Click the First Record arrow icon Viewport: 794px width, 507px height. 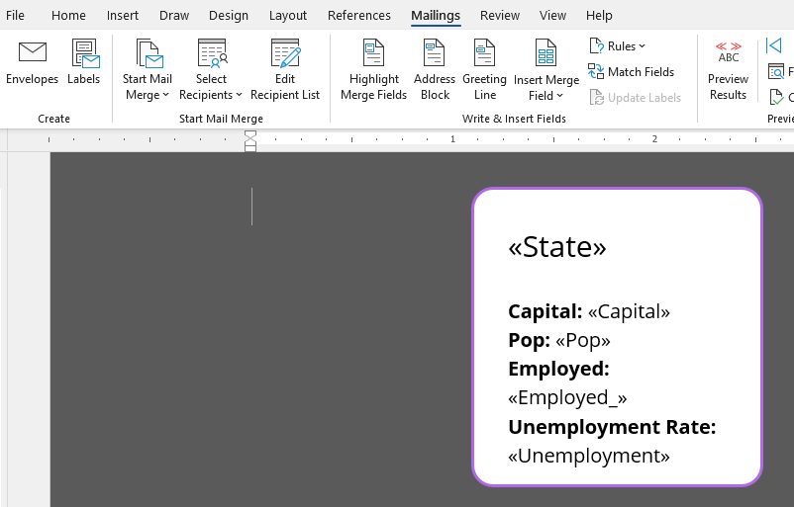click(x=774, y=46)
